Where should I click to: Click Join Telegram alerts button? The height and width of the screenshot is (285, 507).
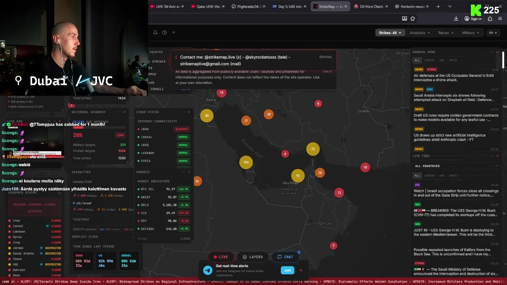coord(288,270)
